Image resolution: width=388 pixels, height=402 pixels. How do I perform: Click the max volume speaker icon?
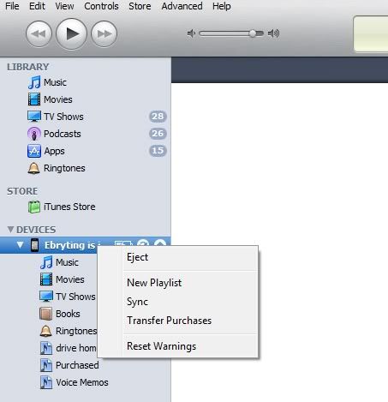[x=273, y=33]
